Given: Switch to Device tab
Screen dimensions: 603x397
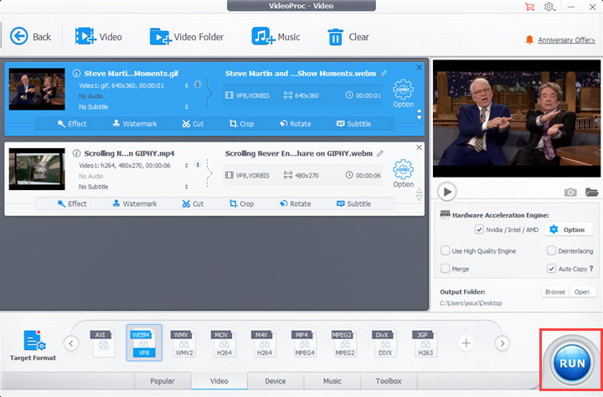Looking at the screenshot, I should tap(276, 381).
